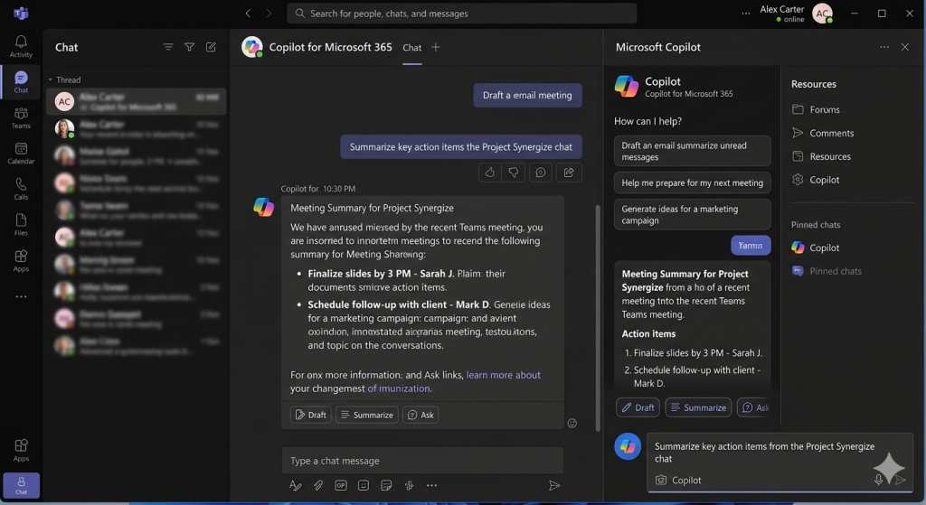Dislike the response with thumbs down
Image resolution: width=926 pixels, height=505 pixels.
[514, 173]
